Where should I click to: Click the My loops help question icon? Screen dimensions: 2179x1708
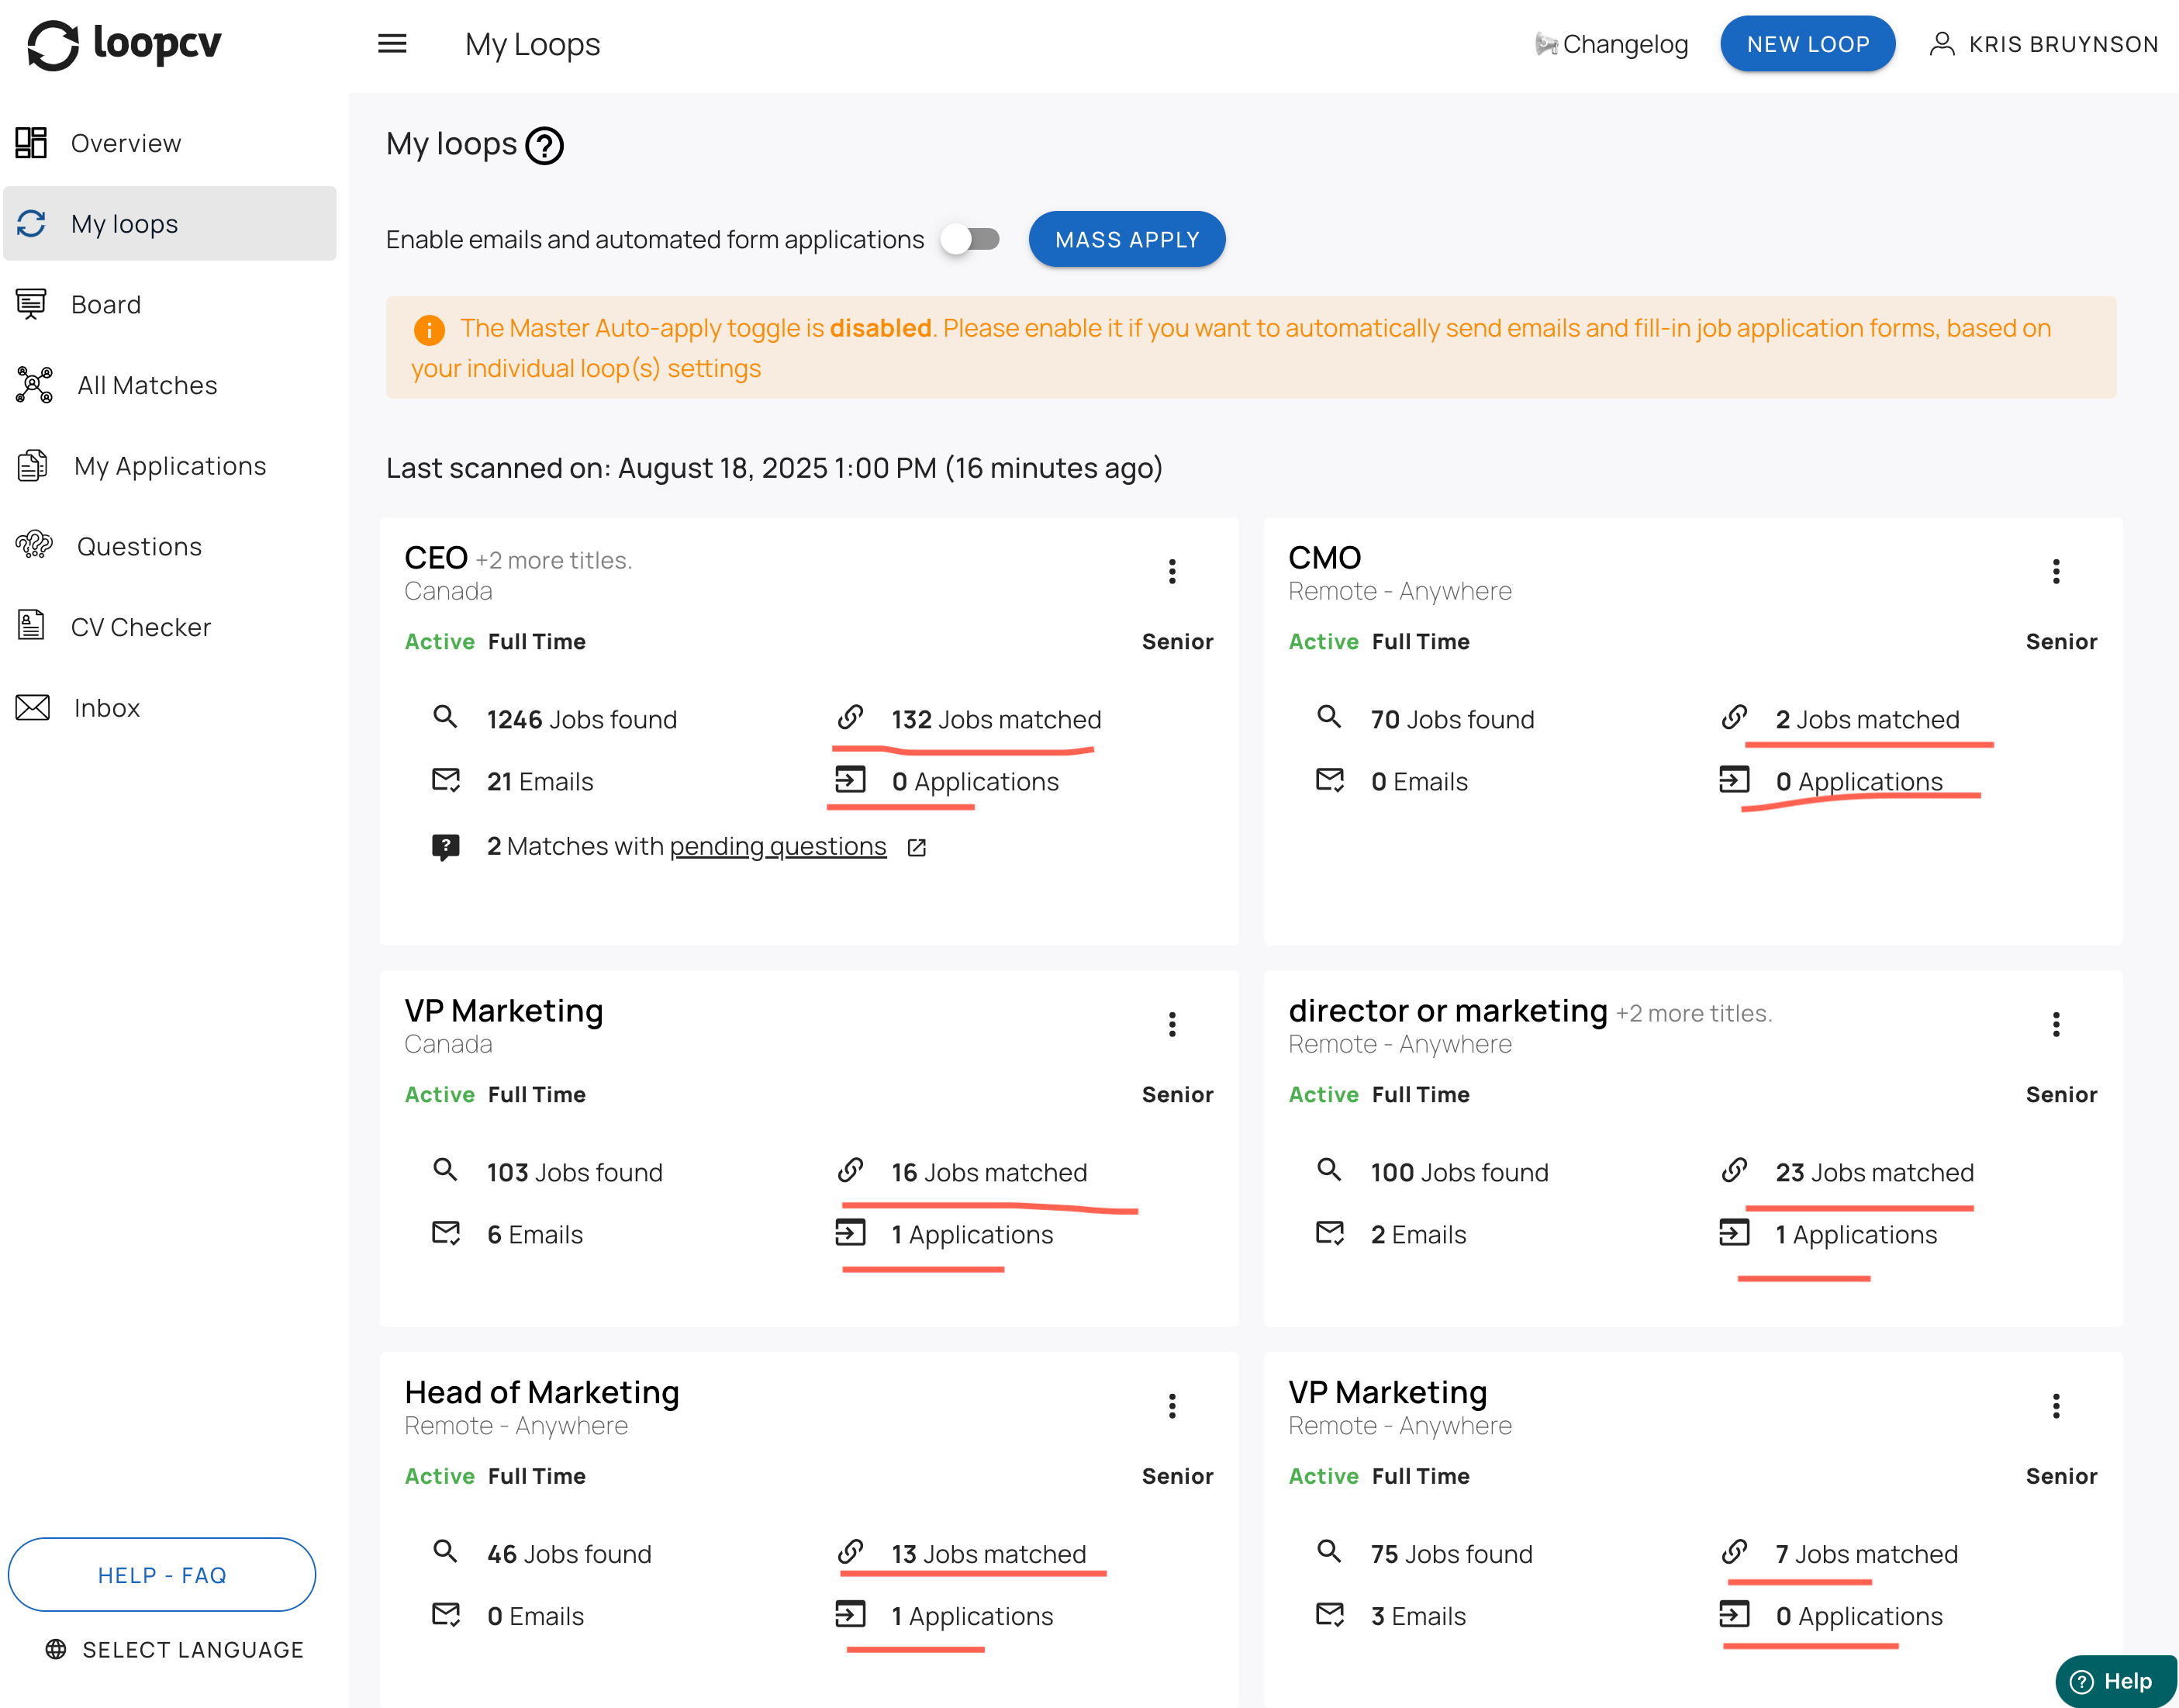click(544, 146)
